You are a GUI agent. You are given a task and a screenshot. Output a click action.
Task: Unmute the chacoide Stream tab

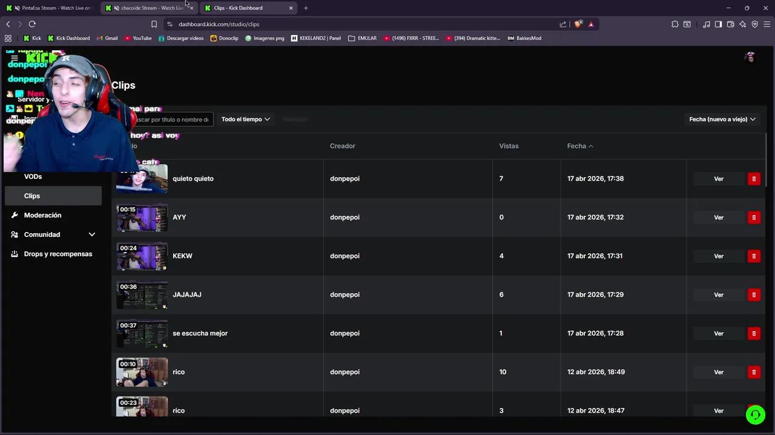tap(116, 8)
